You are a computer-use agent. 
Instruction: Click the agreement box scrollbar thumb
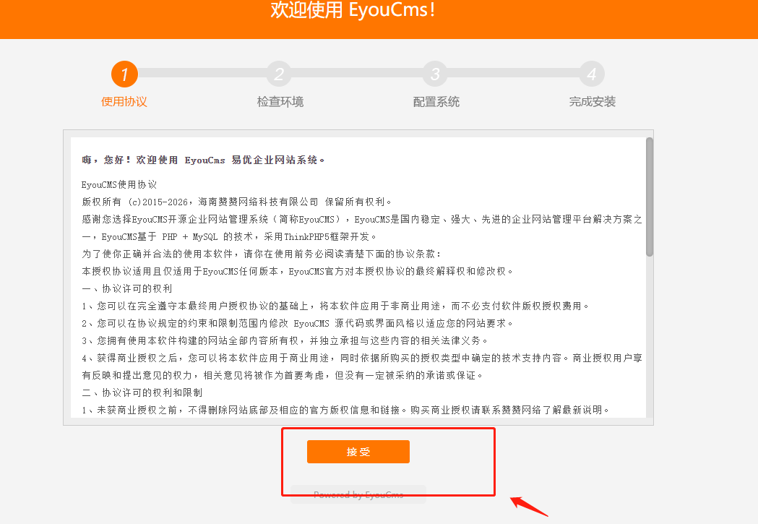[649, 197]
